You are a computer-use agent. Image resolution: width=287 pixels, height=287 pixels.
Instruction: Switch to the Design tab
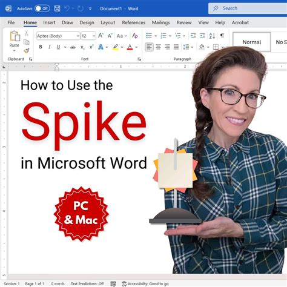pos(87,22)
